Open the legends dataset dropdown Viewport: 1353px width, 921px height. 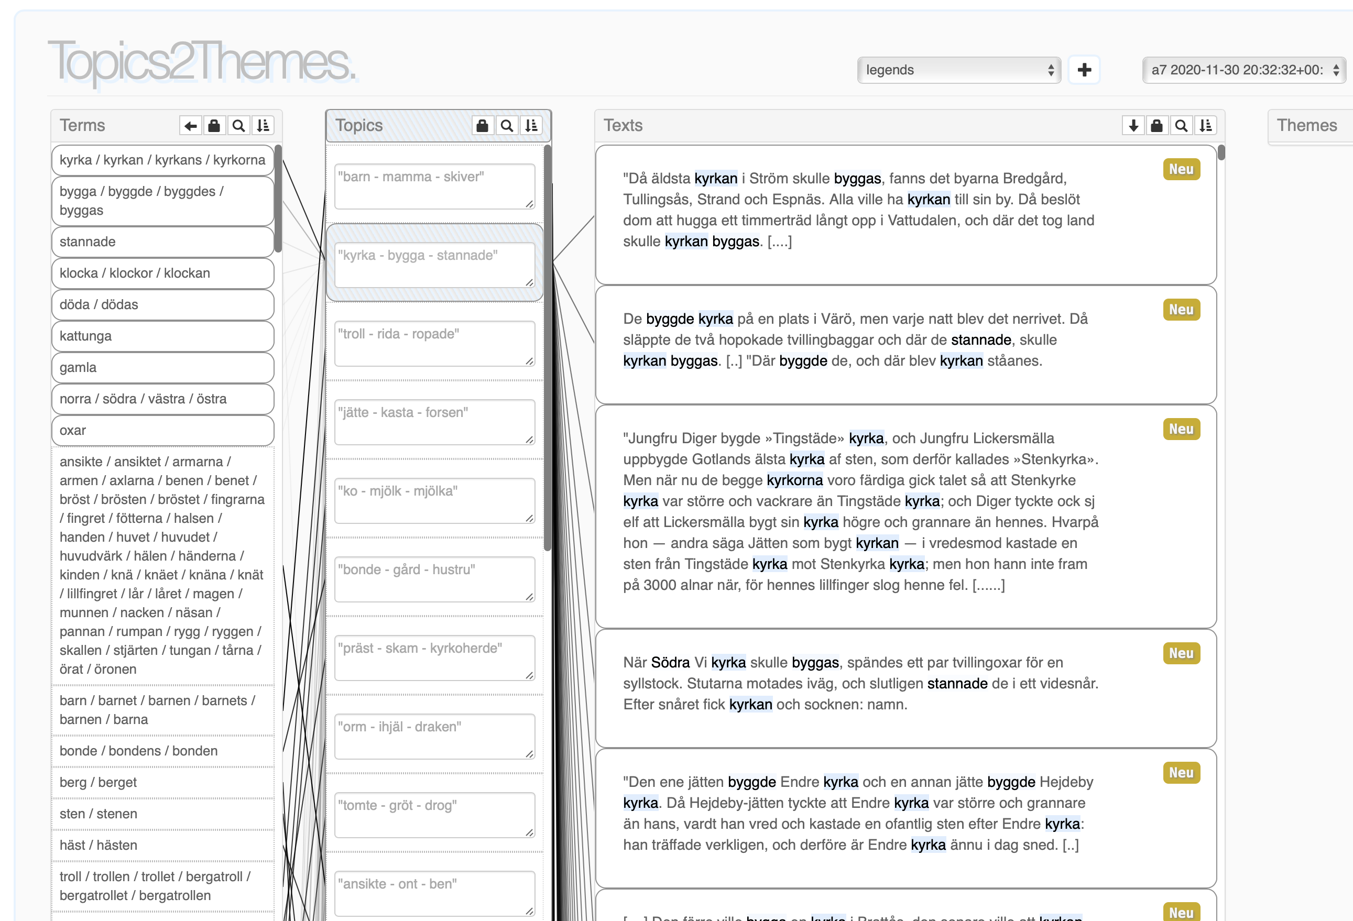point(958,70)
